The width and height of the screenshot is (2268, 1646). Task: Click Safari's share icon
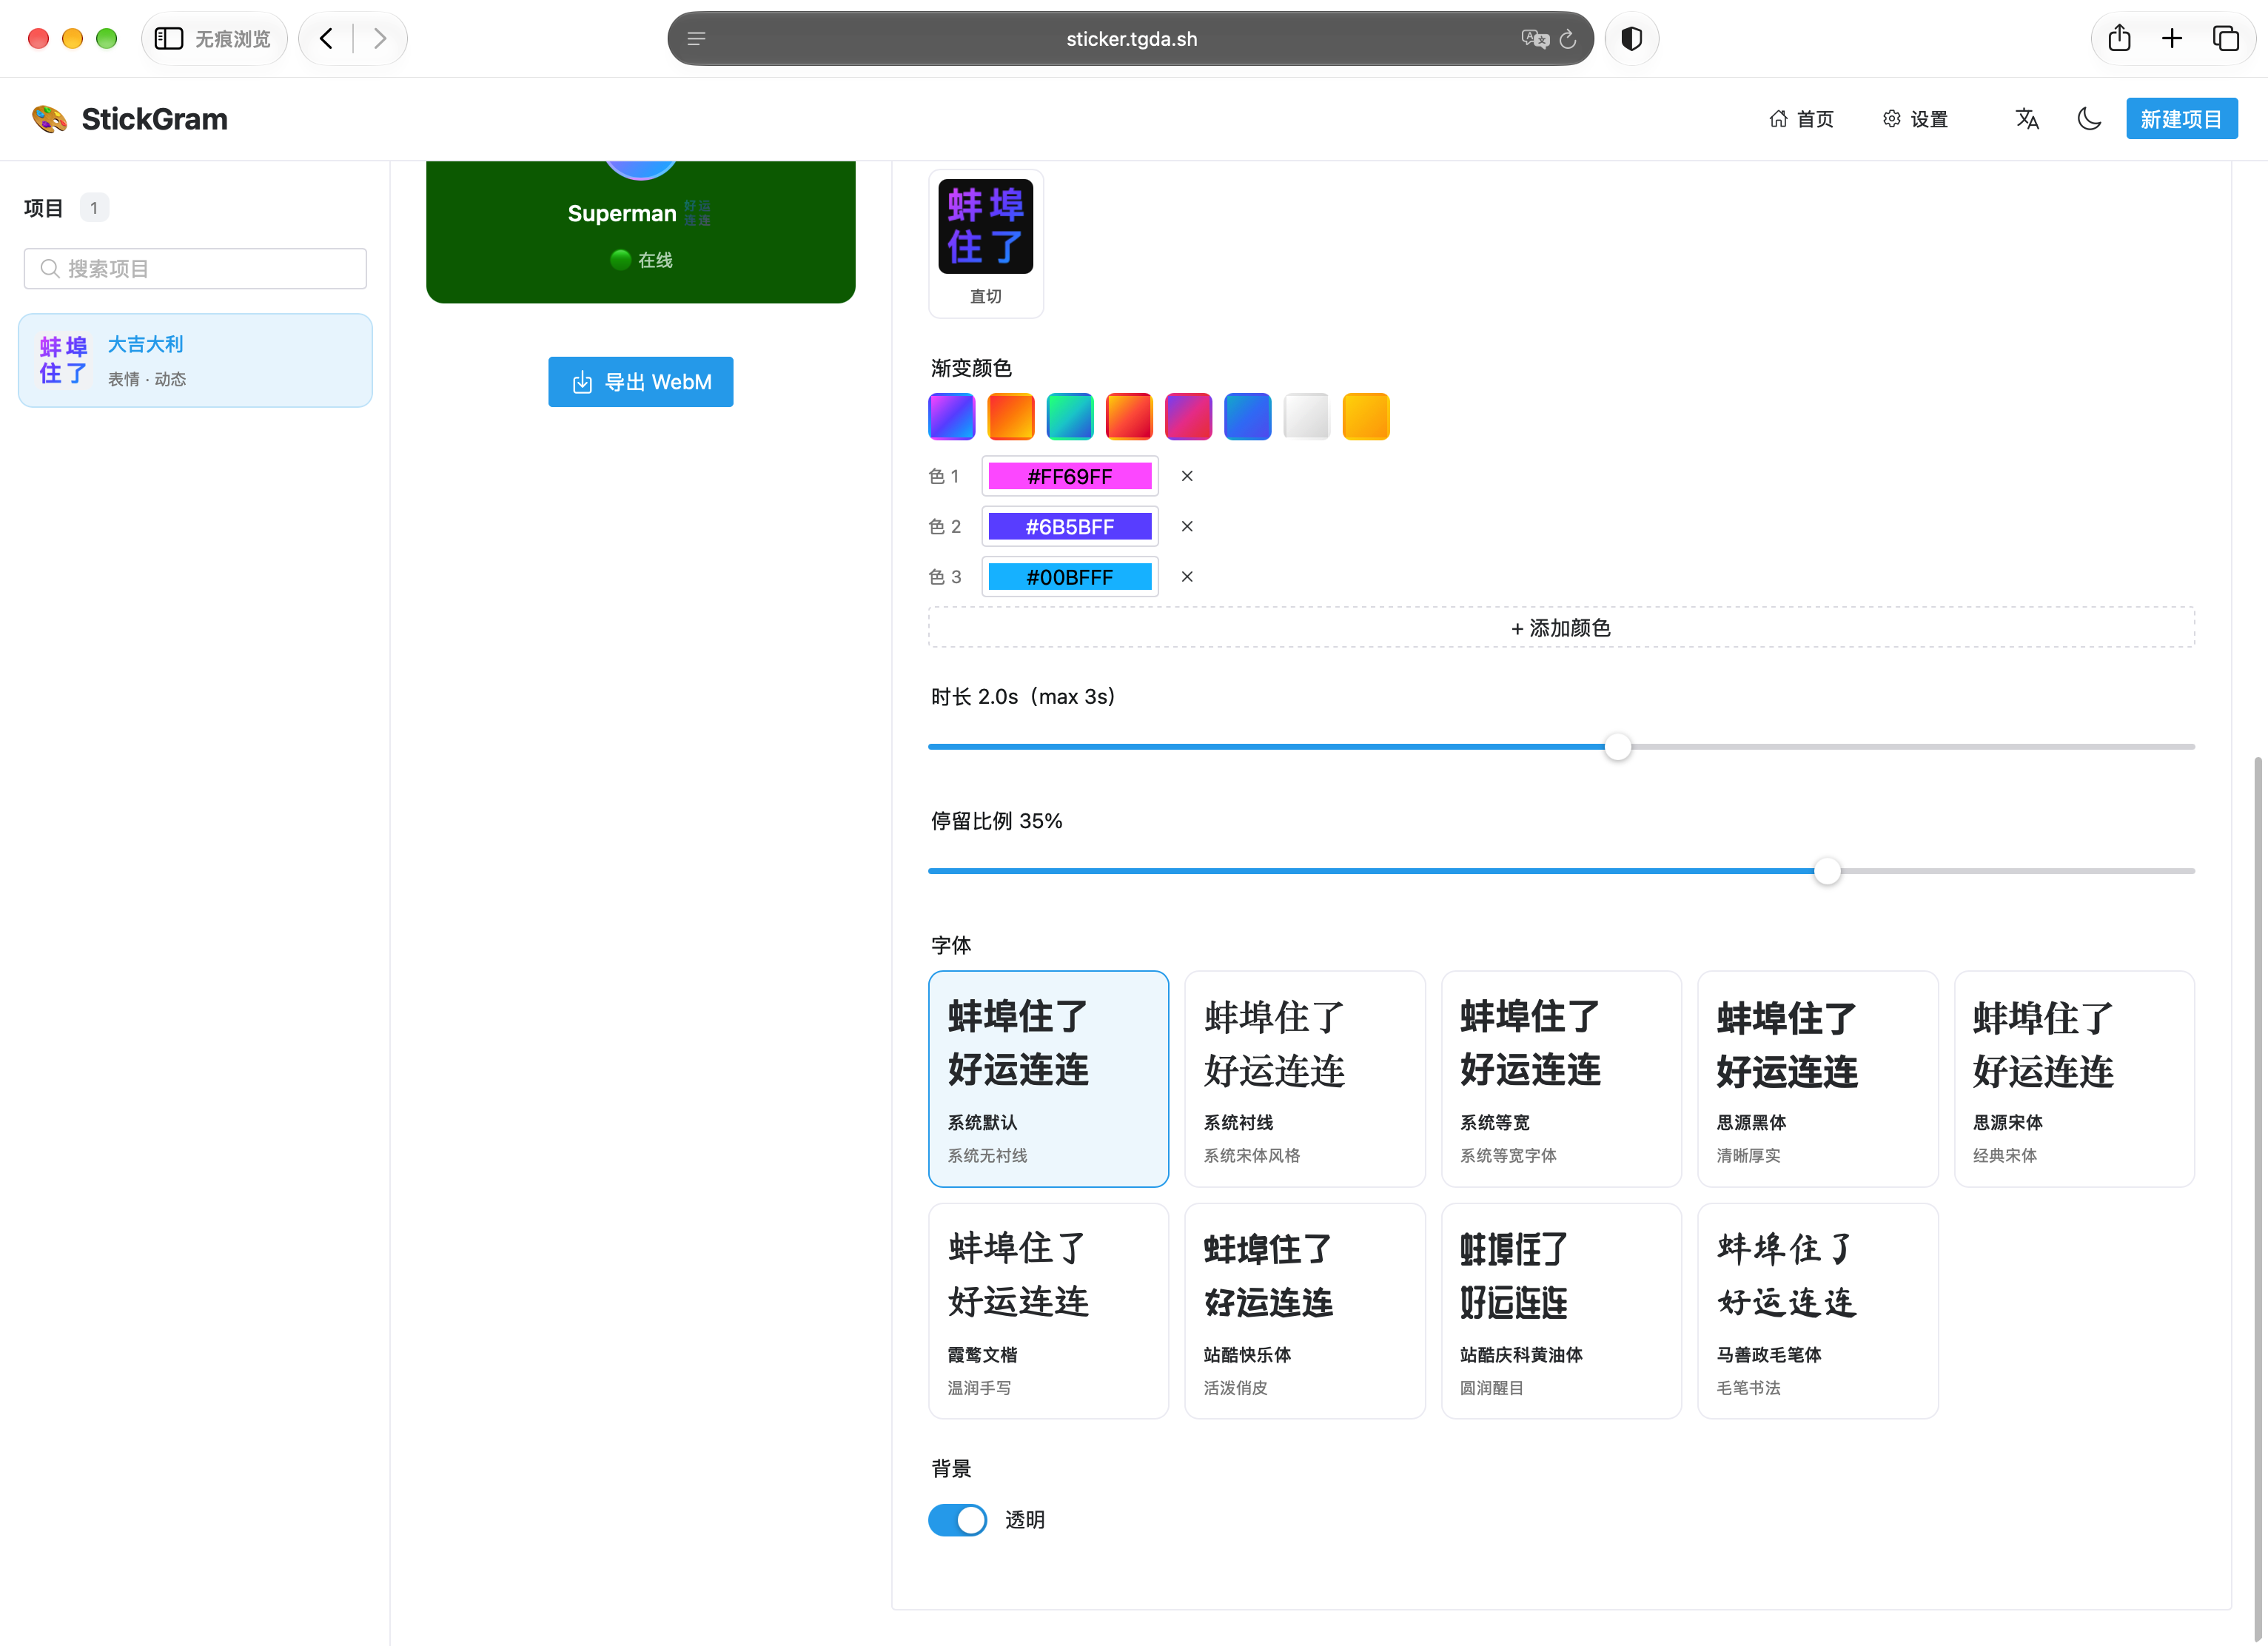[x=2119, y=38]
